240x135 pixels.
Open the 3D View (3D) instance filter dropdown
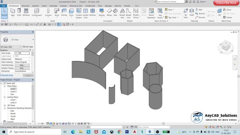(21, 47)
